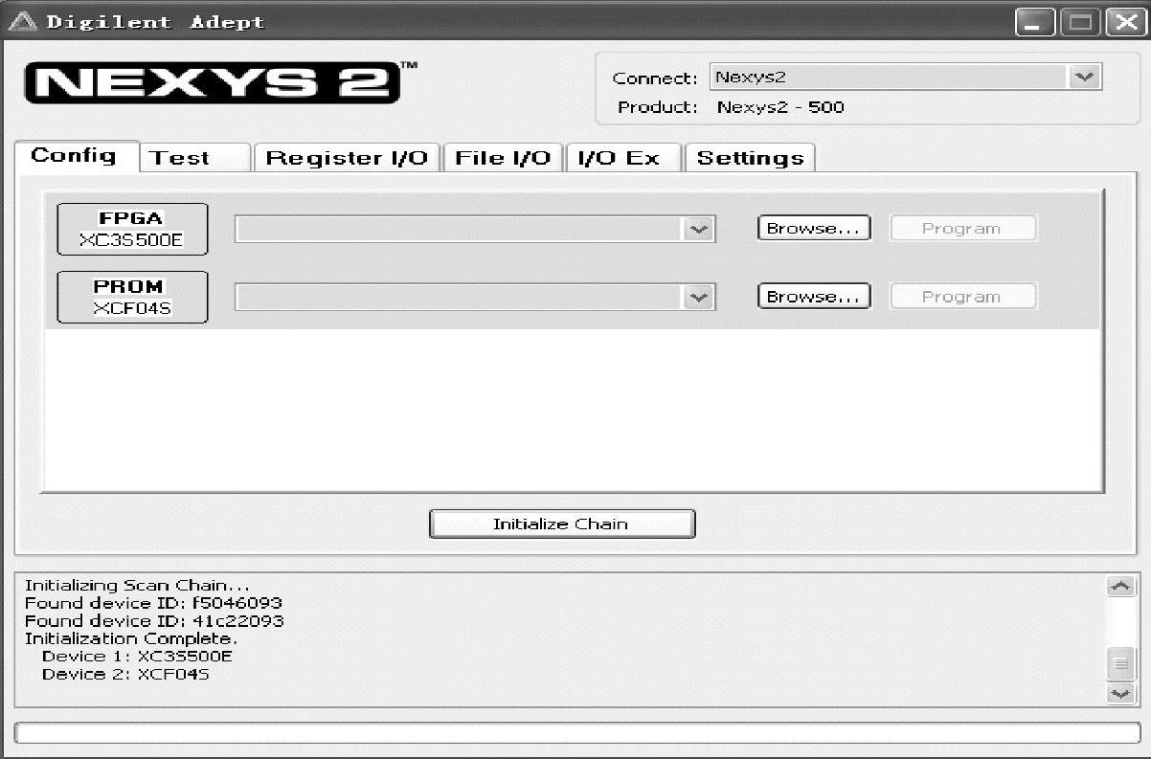Open the Connect device dropdown
This screenshot has width=1151, height=759.
tap(1084, 78)
